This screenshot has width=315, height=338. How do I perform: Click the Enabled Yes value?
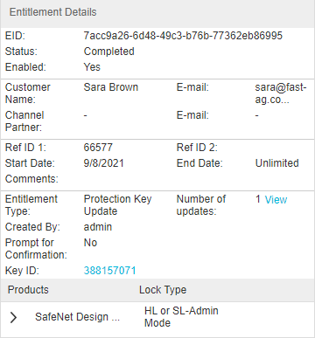tap(92, 67)
